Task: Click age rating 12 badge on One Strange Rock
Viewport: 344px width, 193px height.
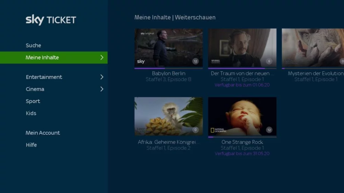Action: [x=269, y=130]
